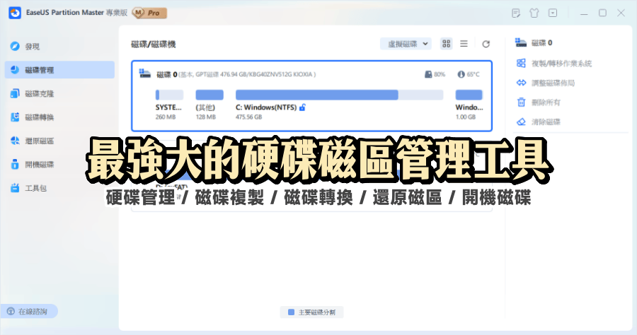Open 在線諮詢 online support

point(29,312)
